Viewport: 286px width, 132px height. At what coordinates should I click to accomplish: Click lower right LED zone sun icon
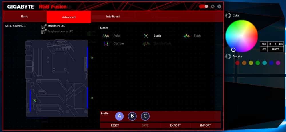[92, 98]
